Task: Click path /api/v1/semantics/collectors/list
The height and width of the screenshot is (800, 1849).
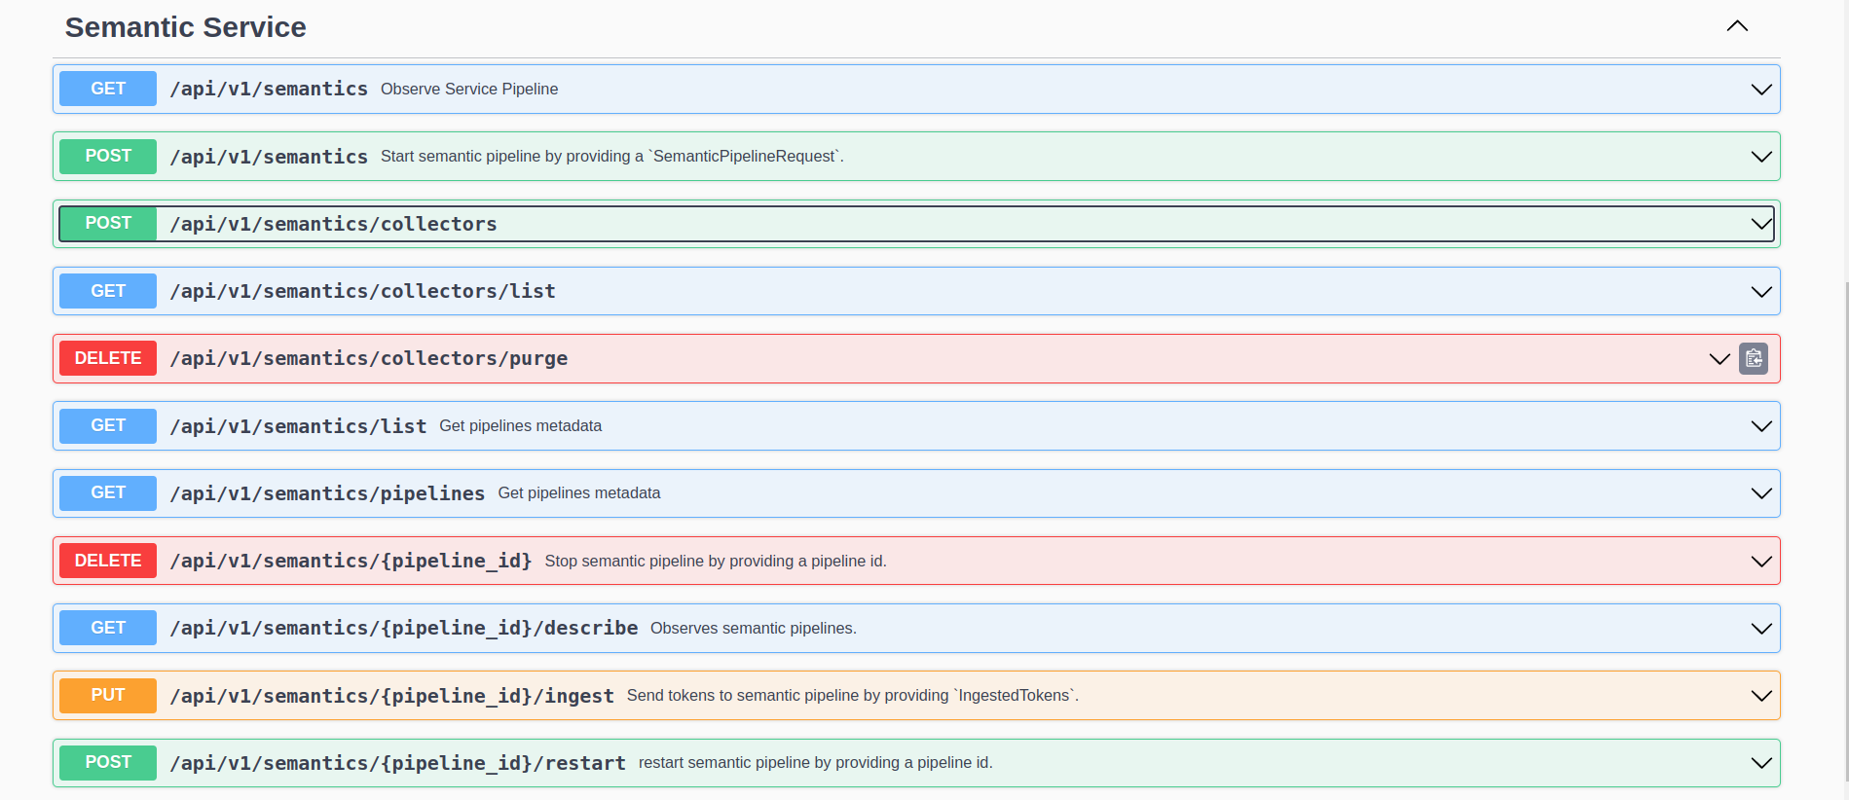Action: 362,291
